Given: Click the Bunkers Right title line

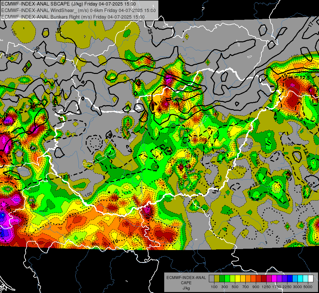Looking at the screenshot, I should (x=73, y=17).
